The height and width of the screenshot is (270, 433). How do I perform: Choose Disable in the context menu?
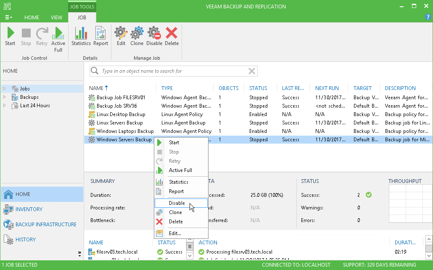click(x=181, y=203)
